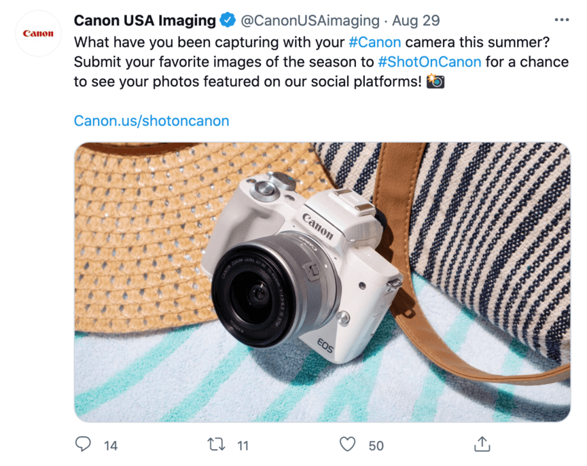Click the share upload arrow icon
This screenshot has width=587, height=466.
482,443
